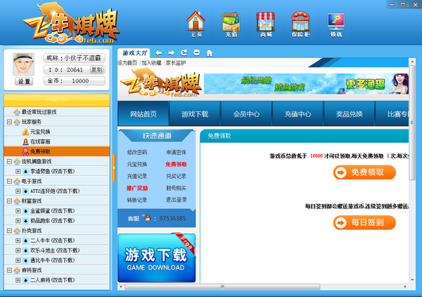This screenshot has height=297, width=422.
Task: Open the 申请密保 quick link
Action: 177,153
